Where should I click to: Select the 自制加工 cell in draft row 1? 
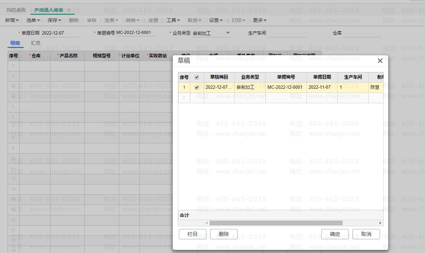click(x=250, y=87)
